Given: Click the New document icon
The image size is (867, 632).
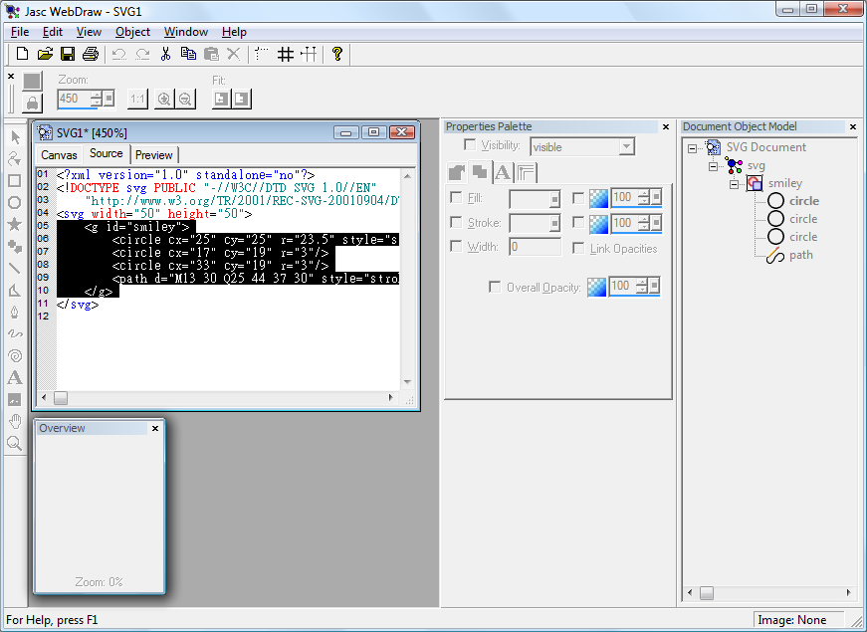Looking at the screenshot, I should [22, 54].
